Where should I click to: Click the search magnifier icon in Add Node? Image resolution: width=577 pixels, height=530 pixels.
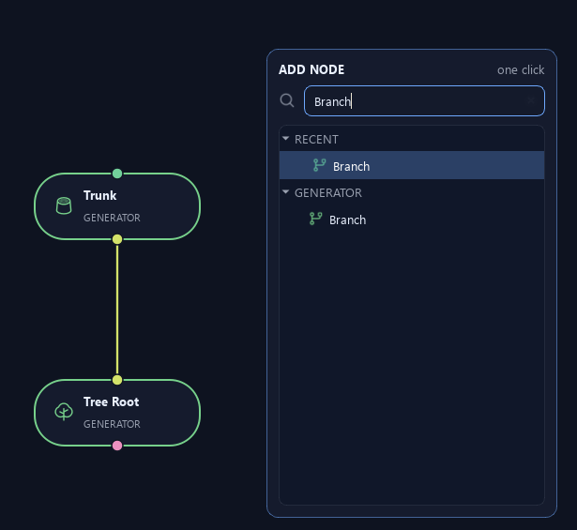[287, 100]
